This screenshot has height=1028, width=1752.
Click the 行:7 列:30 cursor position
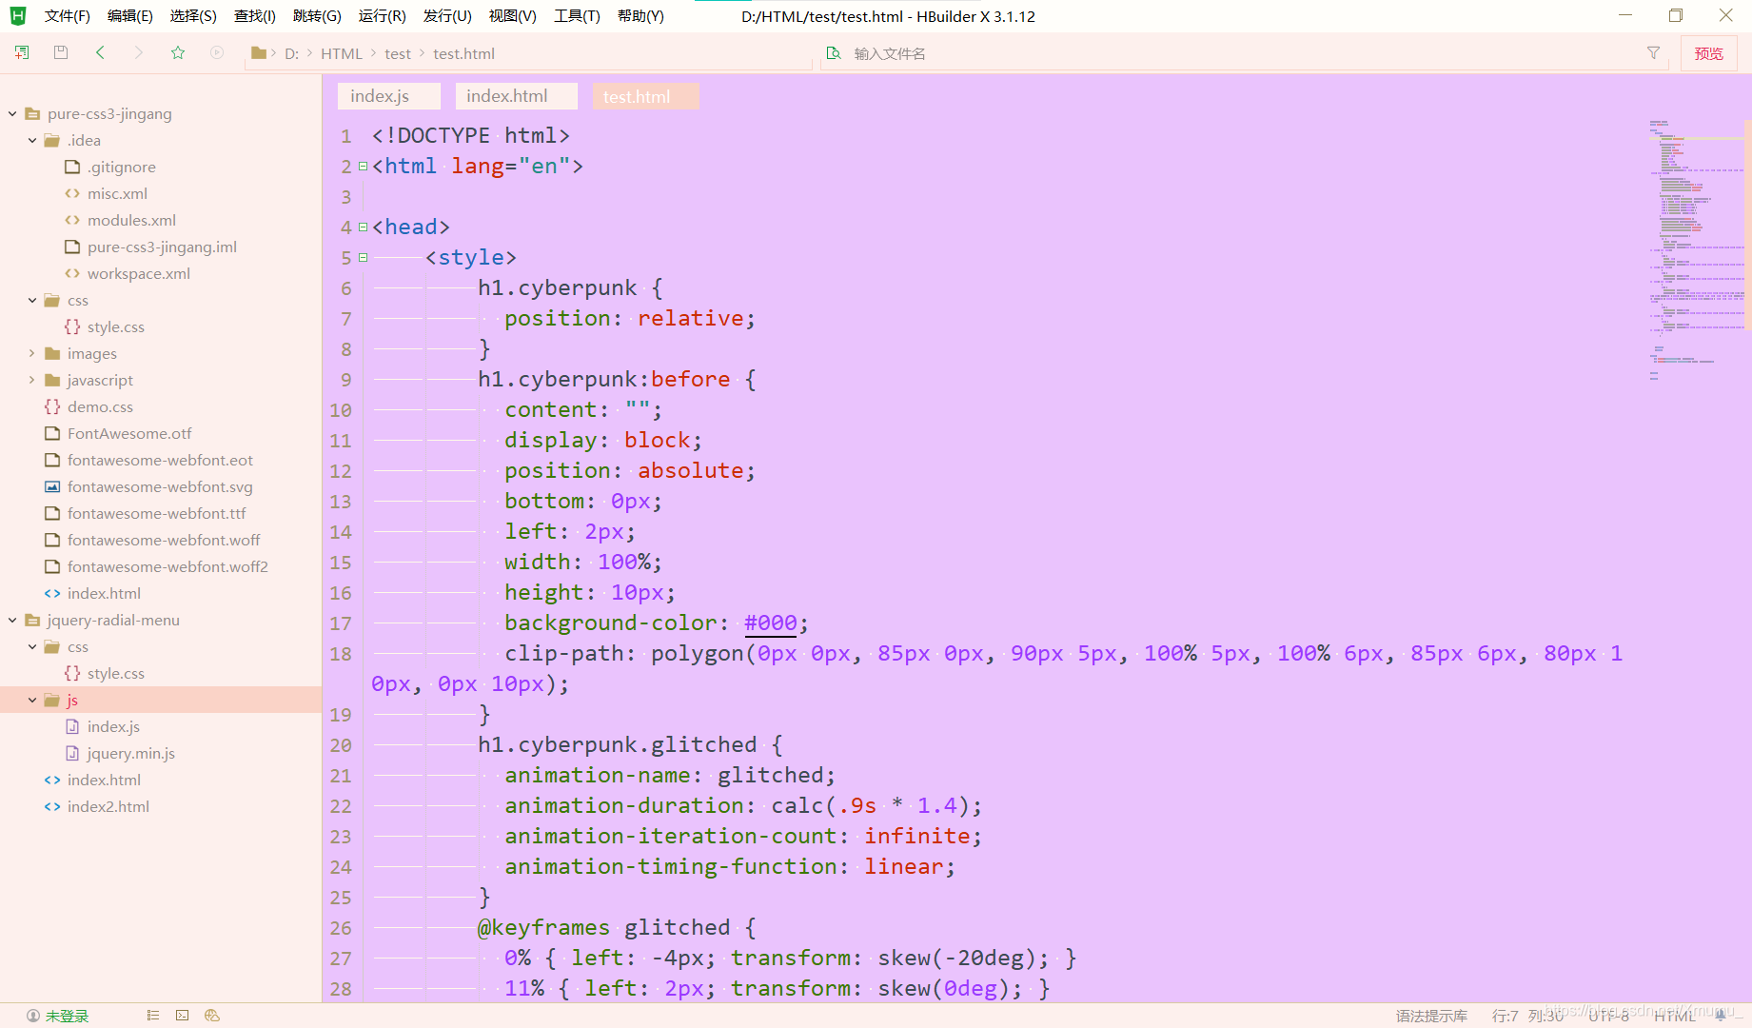1527,1016
